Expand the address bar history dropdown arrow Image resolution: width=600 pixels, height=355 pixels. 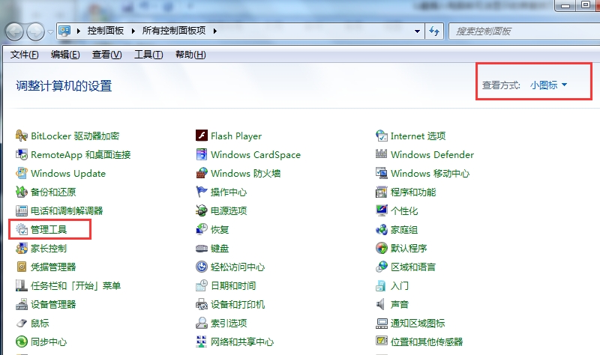point(417,31)
